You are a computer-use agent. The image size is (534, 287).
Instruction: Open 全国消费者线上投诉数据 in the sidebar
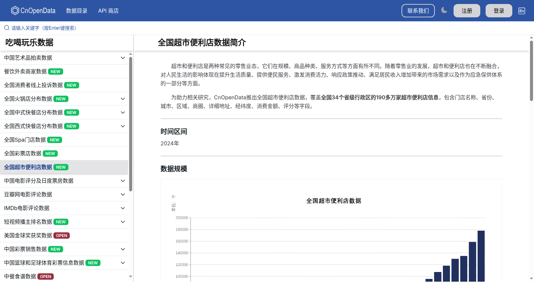click(x=64, y=85)
